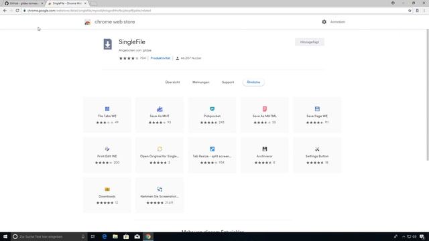Close the GitHub browser tab
Viewport: 429px width, 241px height.
coord(42,3)
